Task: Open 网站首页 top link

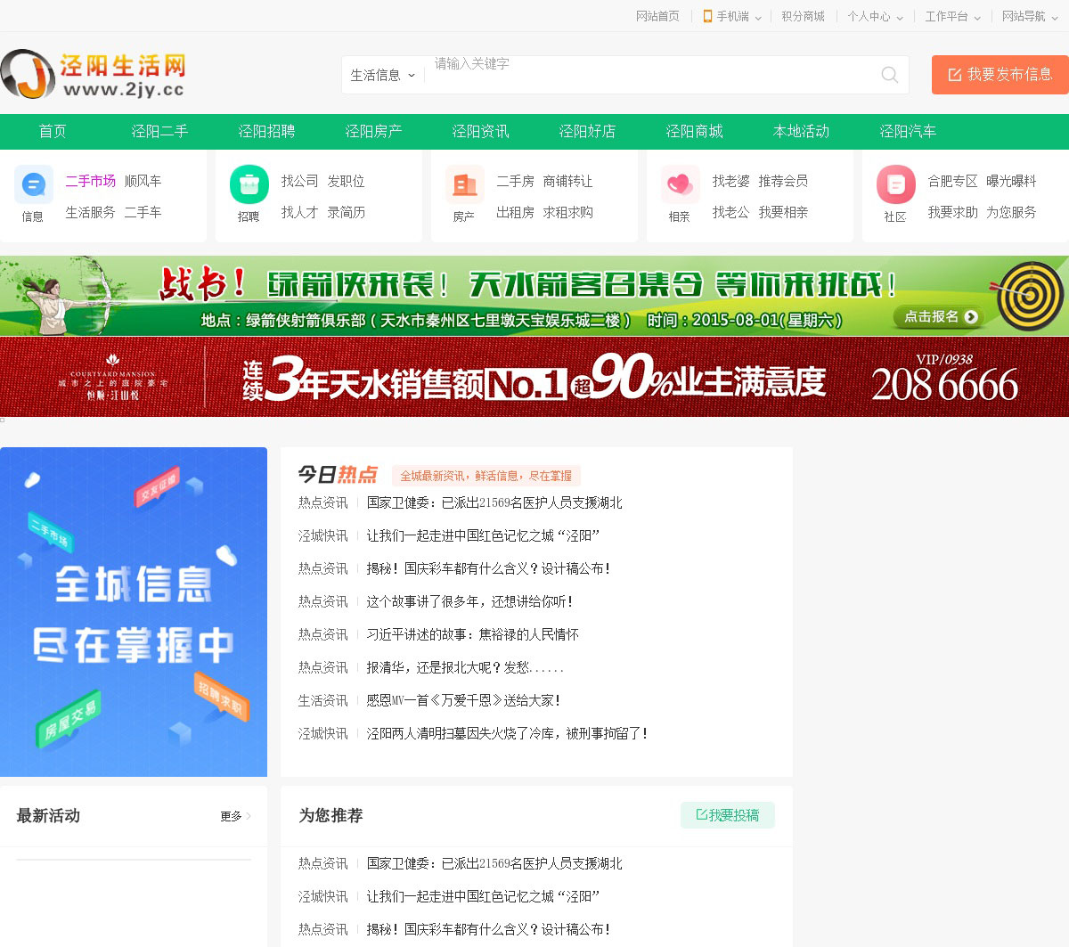Action: tap(657, 16)
